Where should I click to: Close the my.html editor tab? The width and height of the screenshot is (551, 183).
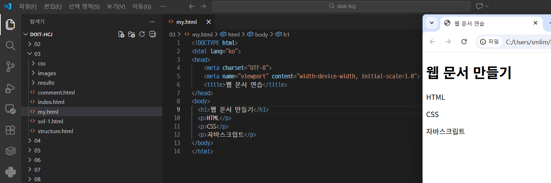[208, 22]
